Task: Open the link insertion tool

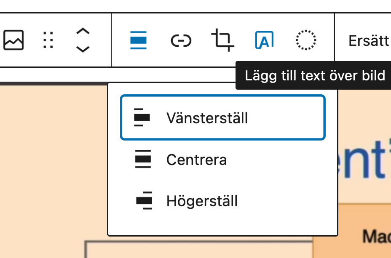Action: pyautogui.click(x=181, y=40)
